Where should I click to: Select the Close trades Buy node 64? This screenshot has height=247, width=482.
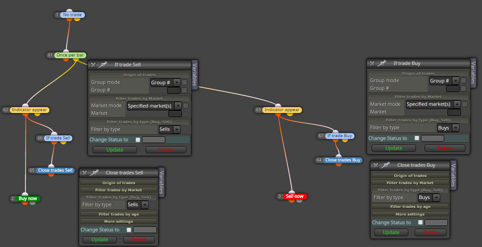(343, 160)
